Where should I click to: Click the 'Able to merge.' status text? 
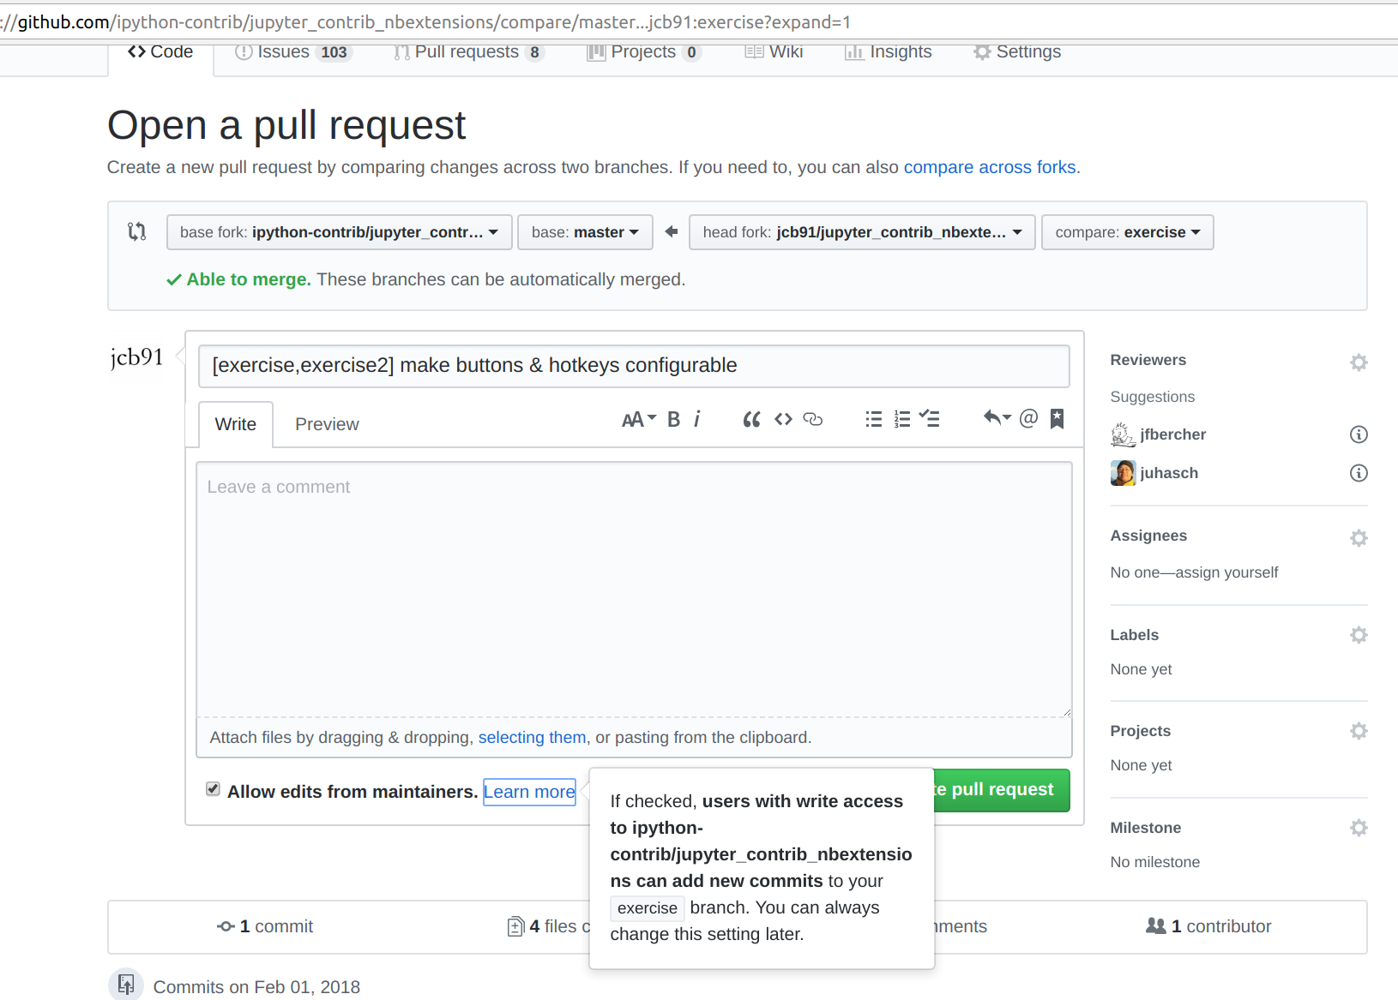[x=249, y=279]
